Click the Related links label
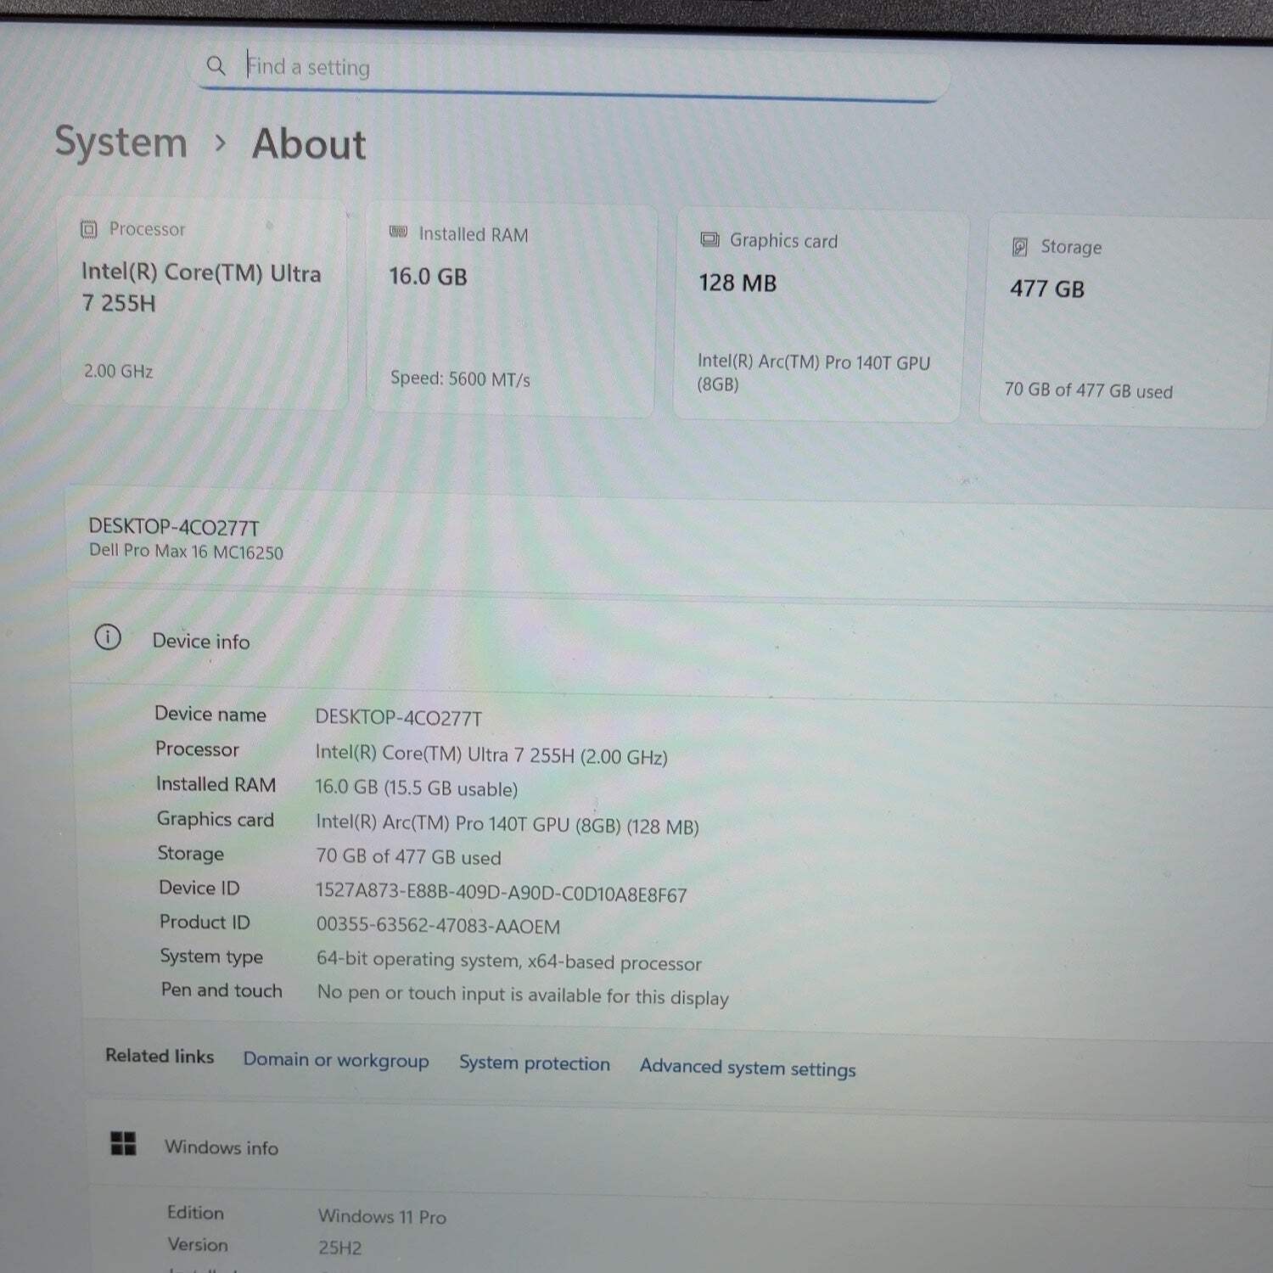The width and height of the screenshot is (1273, 1273). (160, 1056)
